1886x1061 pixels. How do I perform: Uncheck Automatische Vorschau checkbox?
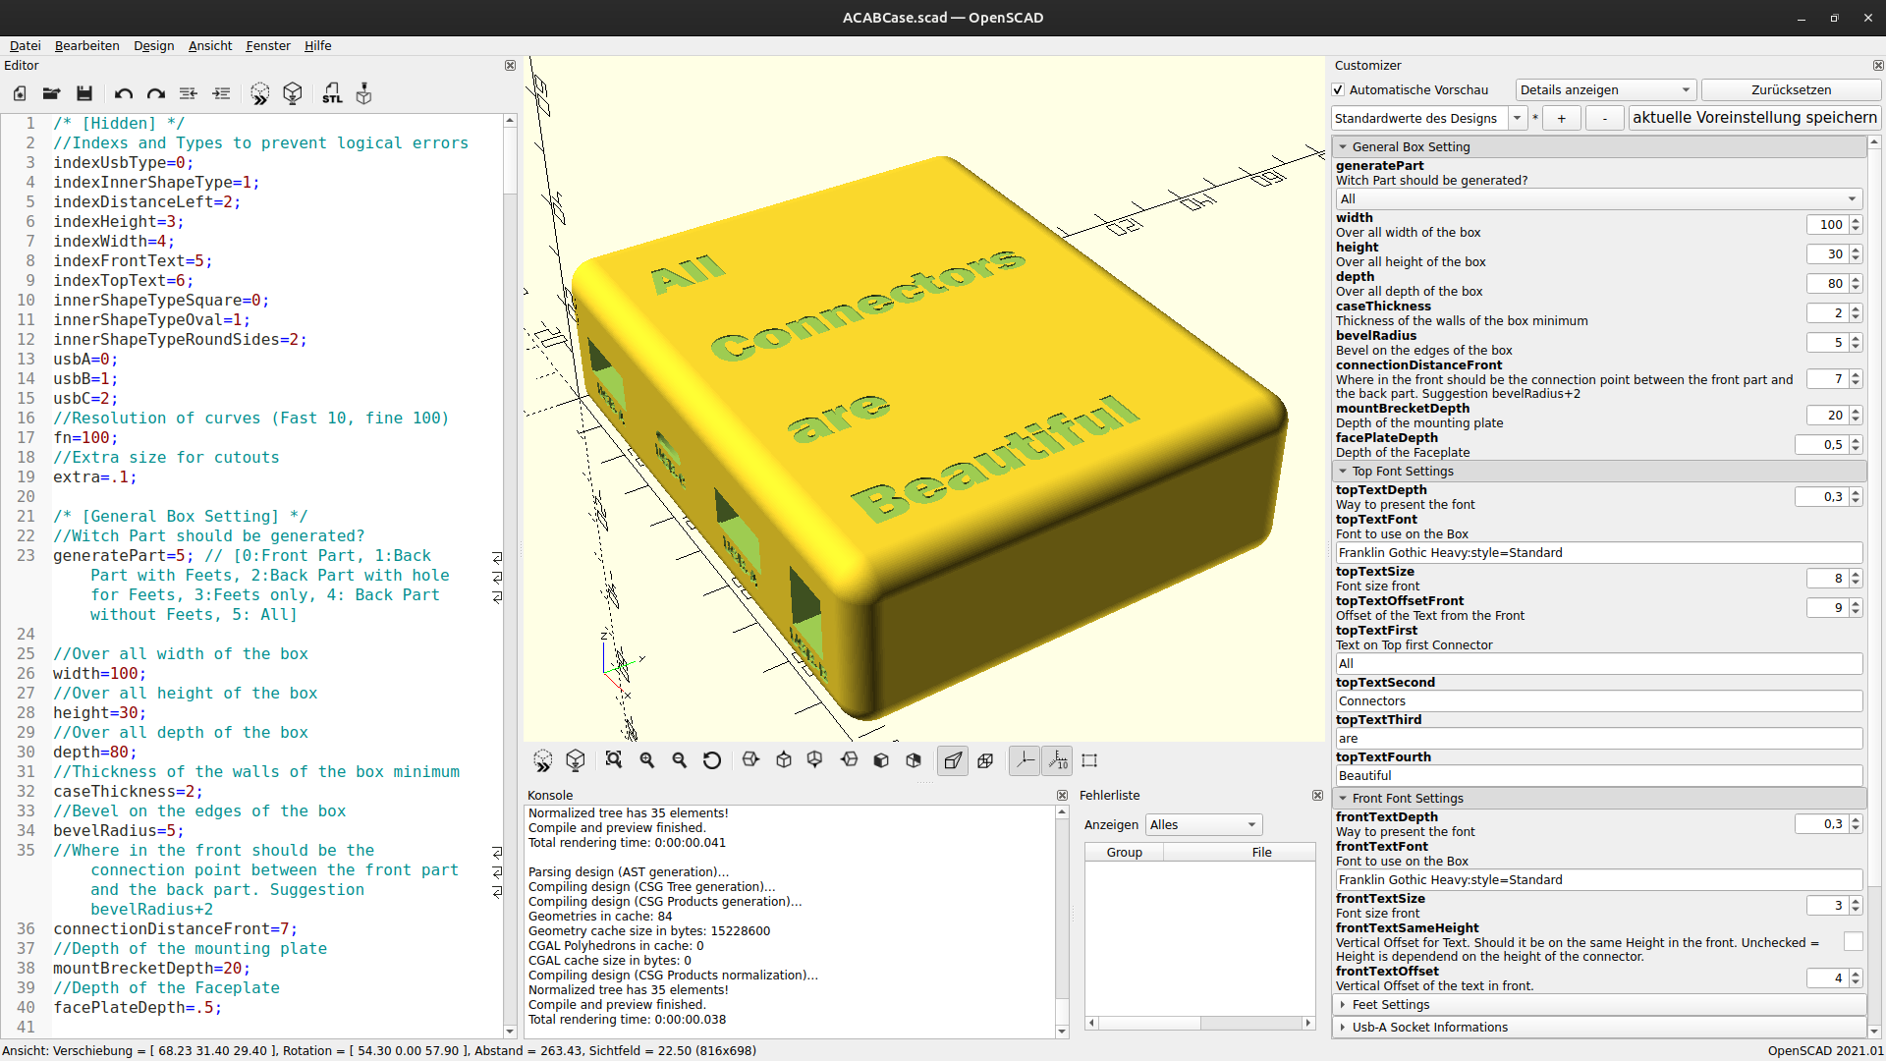(x=1338, y=90)
